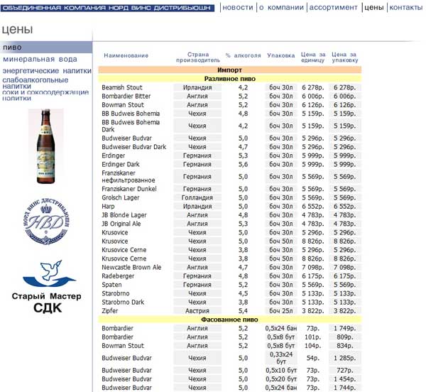Click the 4 783р. unit price for JB Blonde Lager
This screenshot has height=392, width=426.
click(x=312, y=215)
